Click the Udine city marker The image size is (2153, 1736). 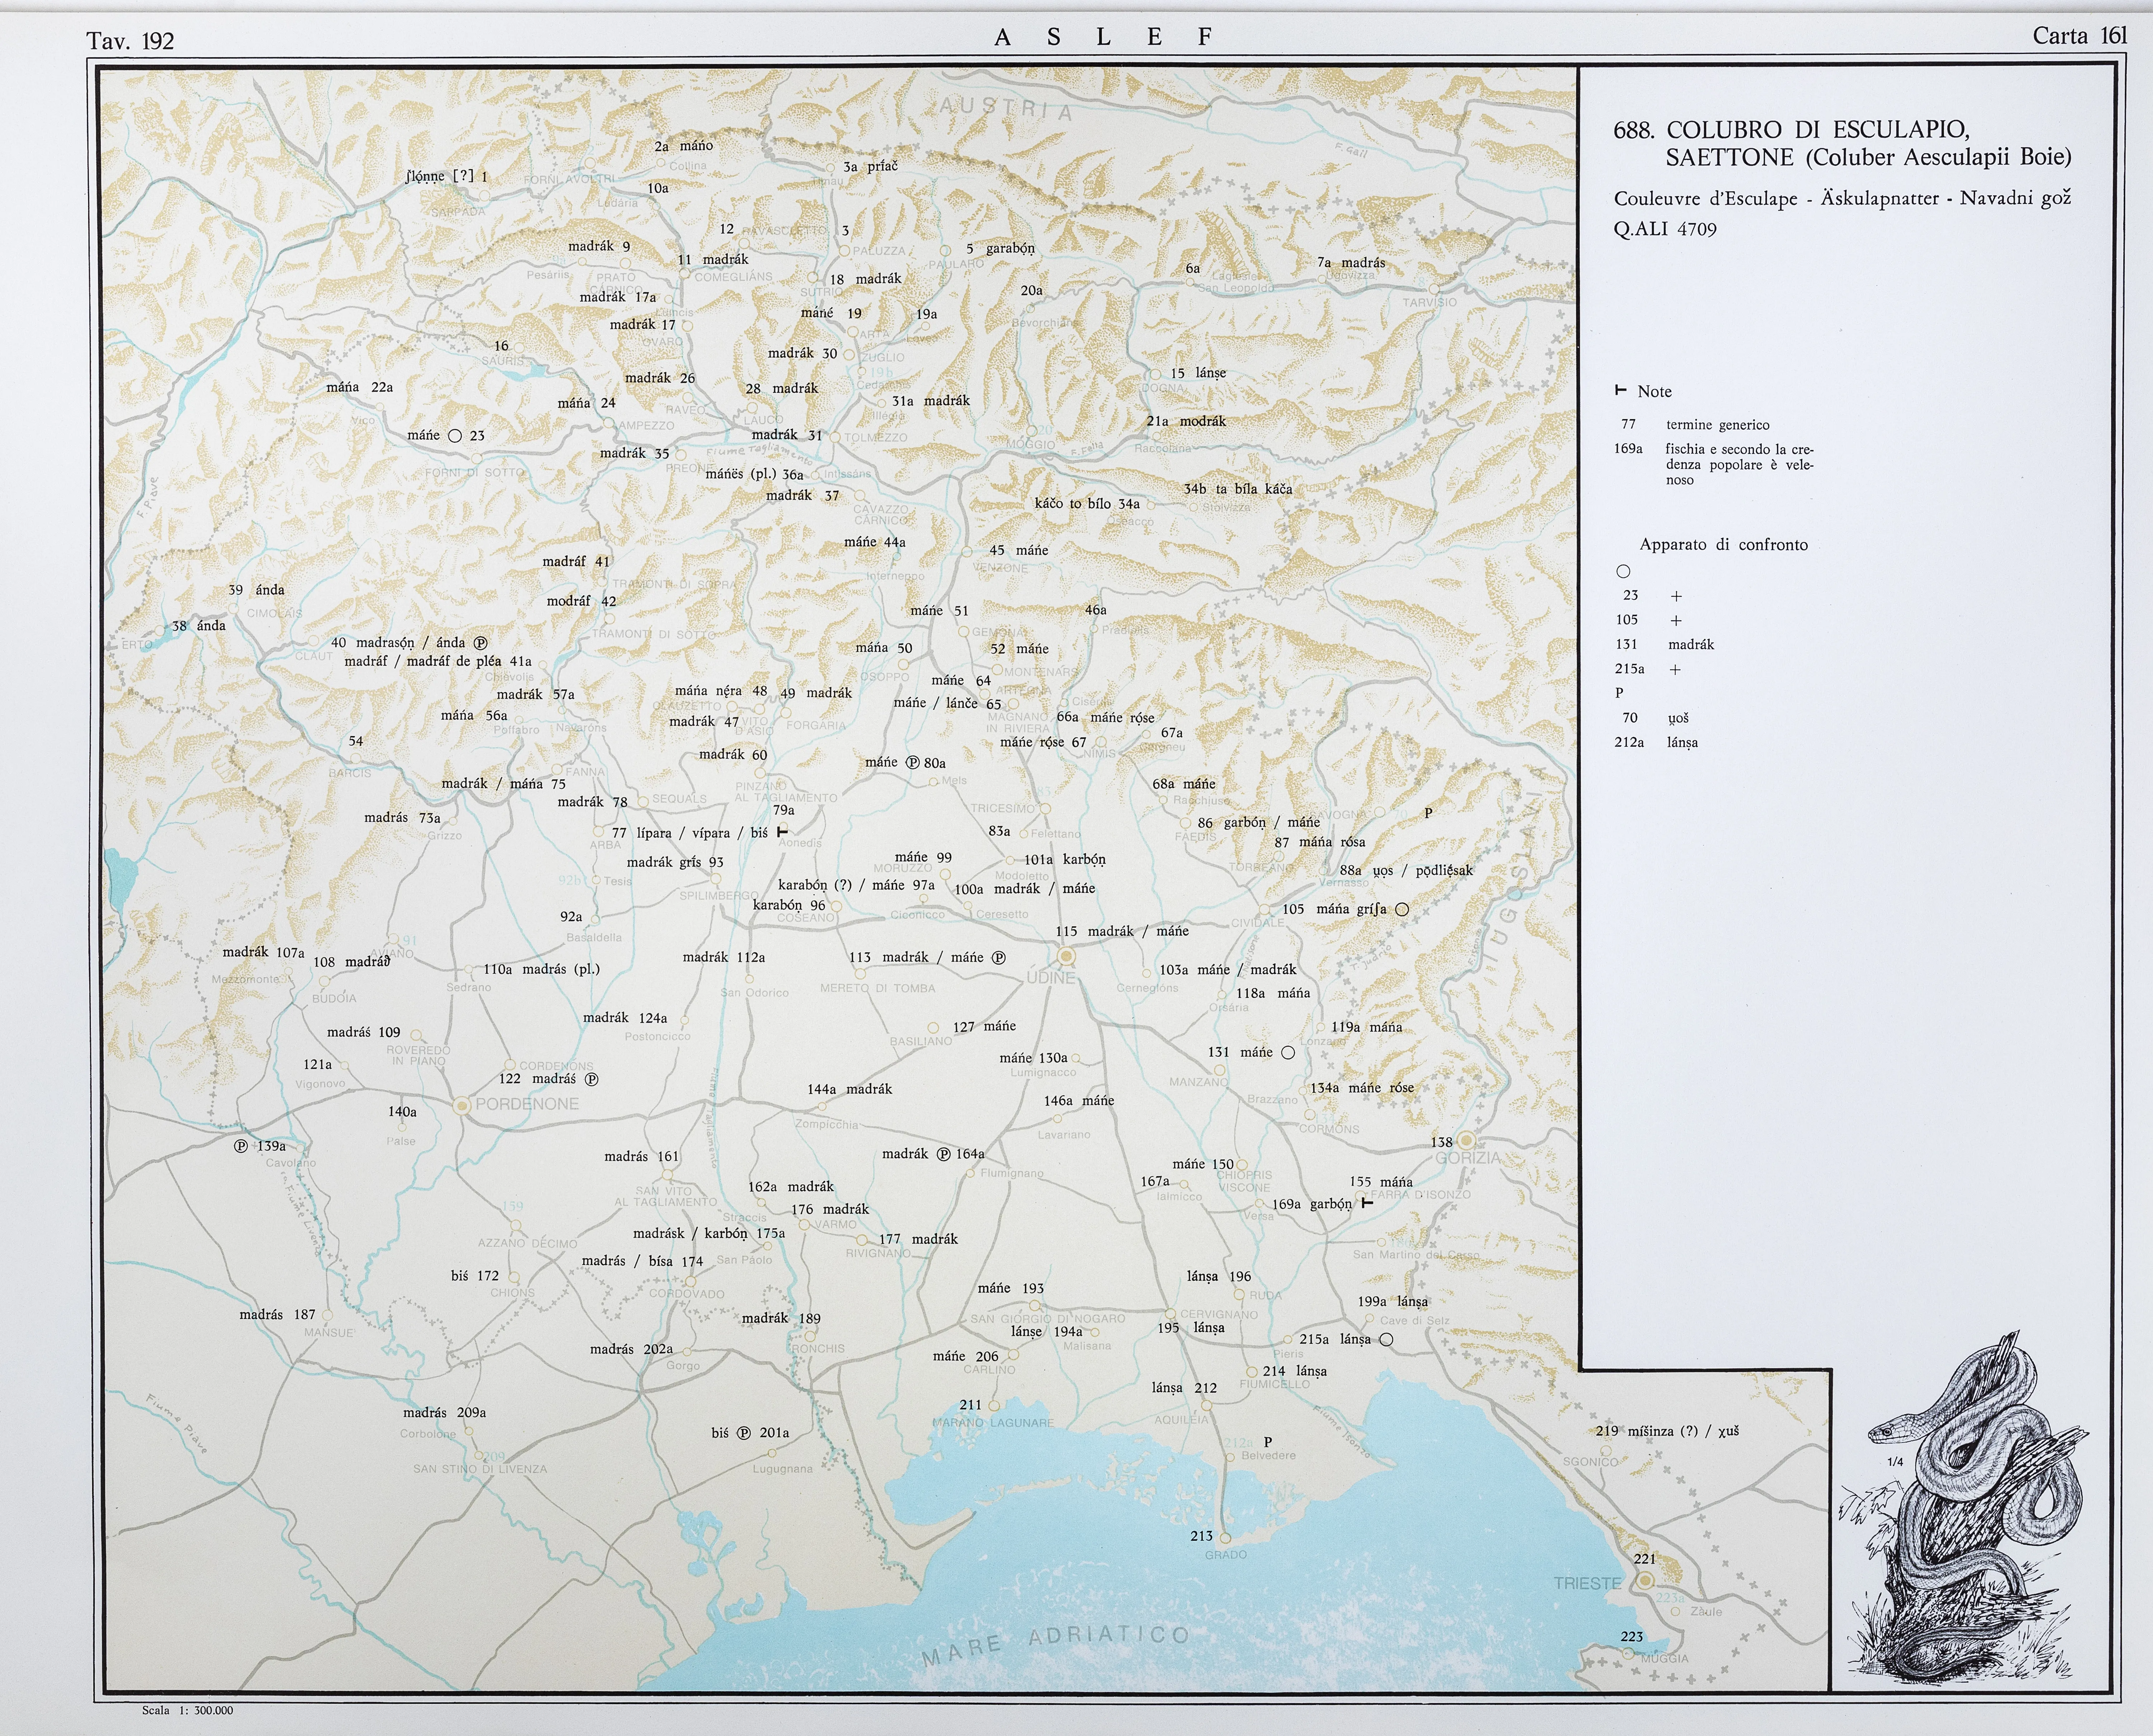(1066, 956)
